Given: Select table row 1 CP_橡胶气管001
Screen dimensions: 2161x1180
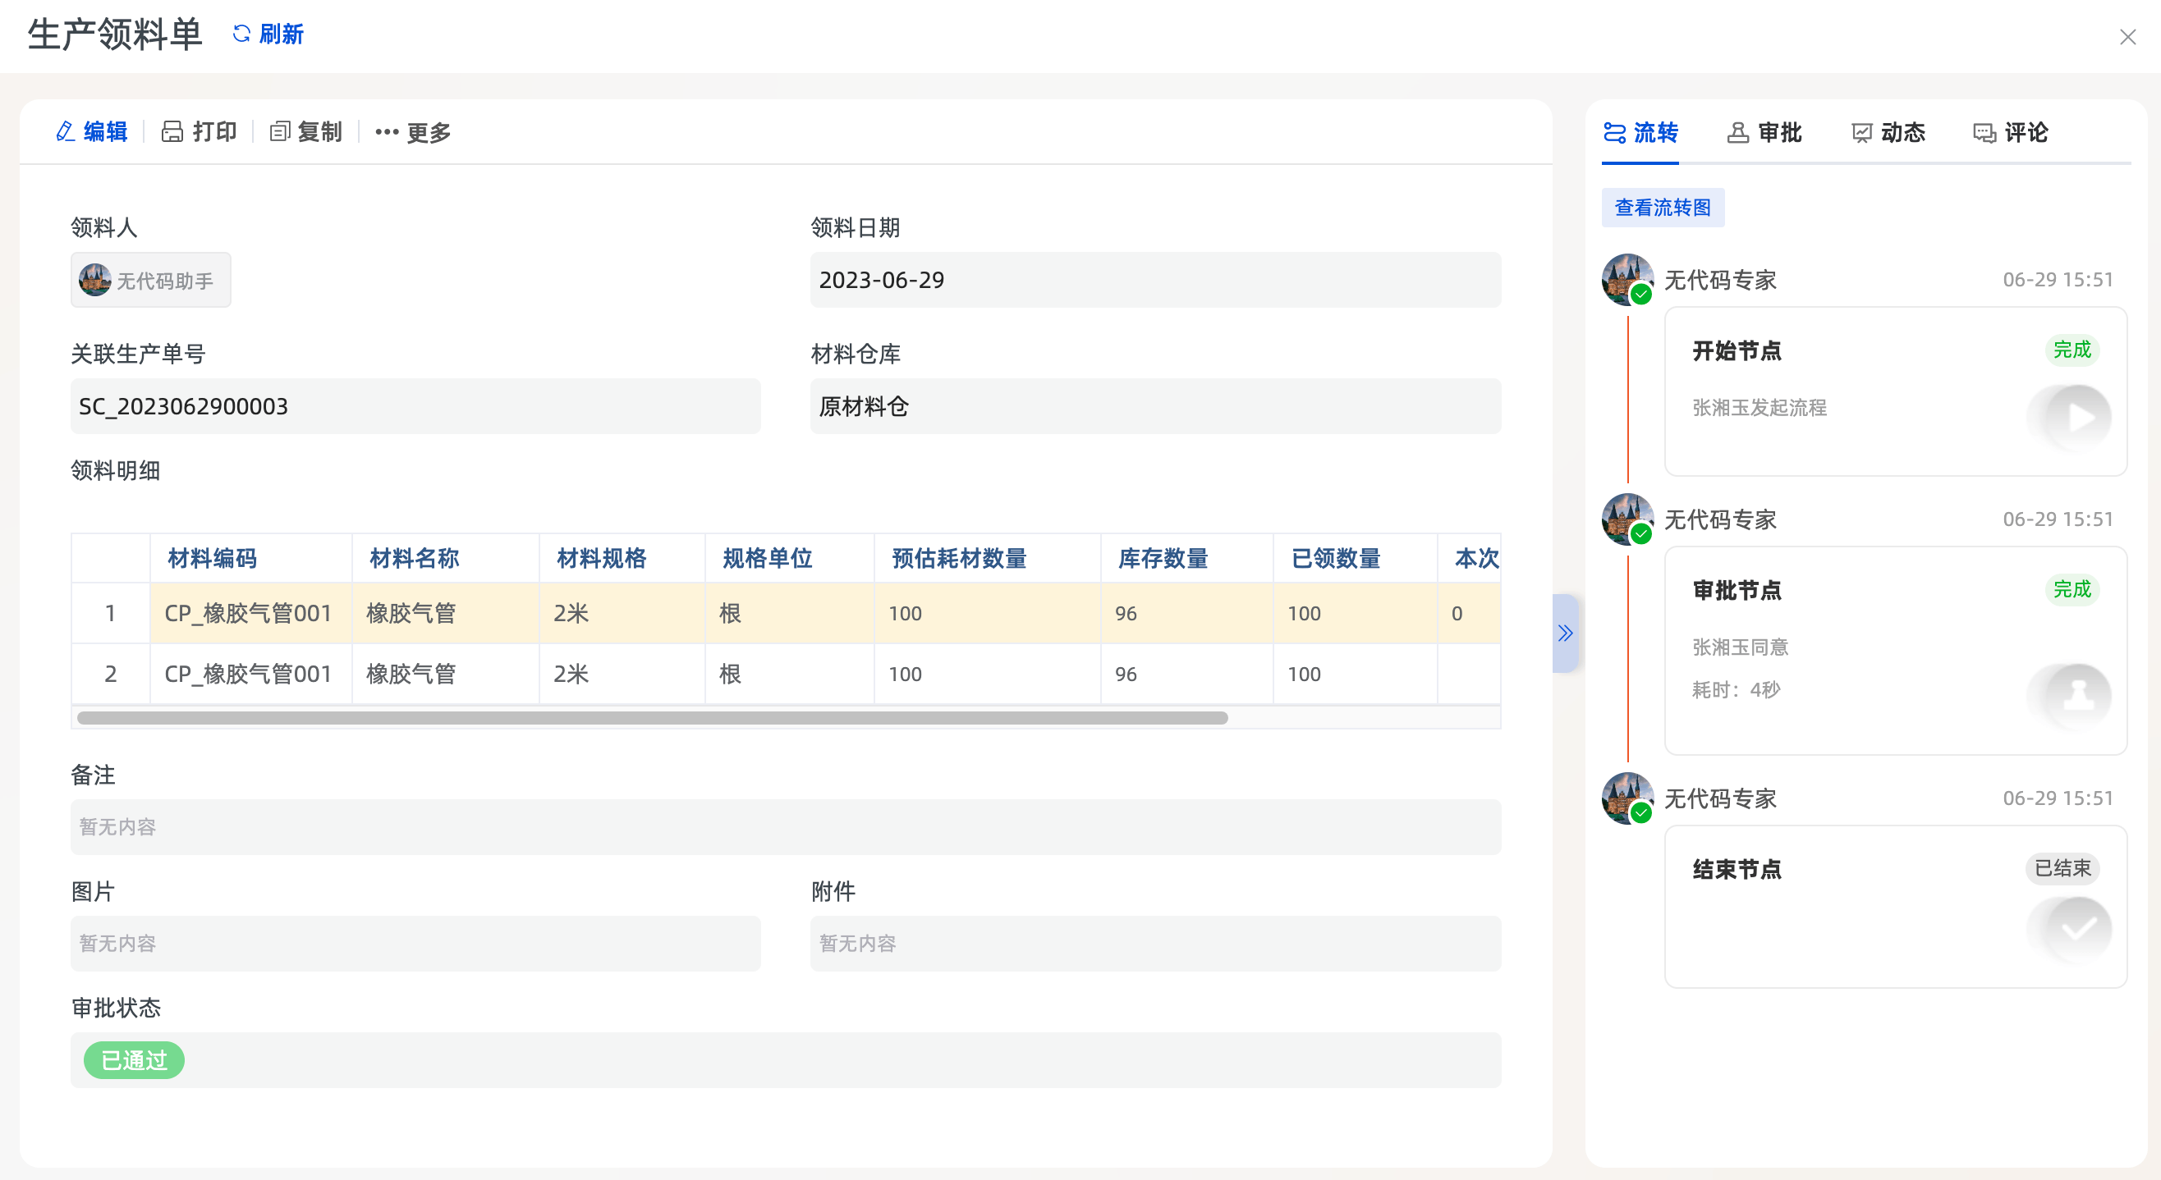Looking at the screenshot, I should coord(248,613).
